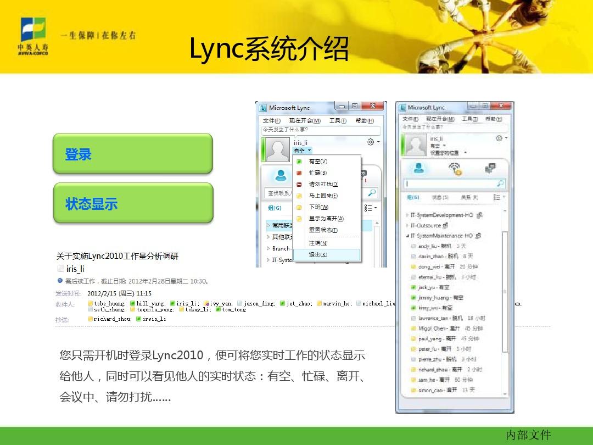
Task: Open 设置您的位置 location dropdown in right window
Action: (448, 153)
